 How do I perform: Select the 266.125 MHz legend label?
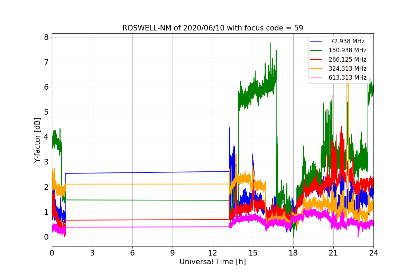click(348, 60)
